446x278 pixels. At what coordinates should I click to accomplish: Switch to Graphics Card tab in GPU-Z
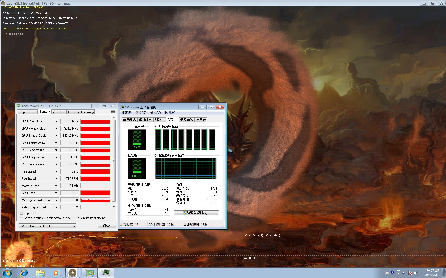tap(28, 112)
